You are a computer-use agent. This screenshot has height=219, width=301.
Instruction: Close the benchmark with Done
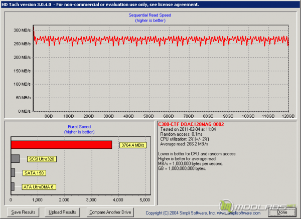(281, 212)
